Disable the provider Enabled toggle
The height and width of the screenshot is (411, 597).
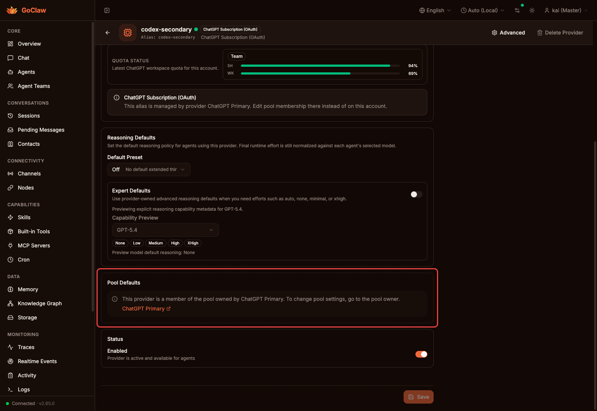click(x=421, y=354)
